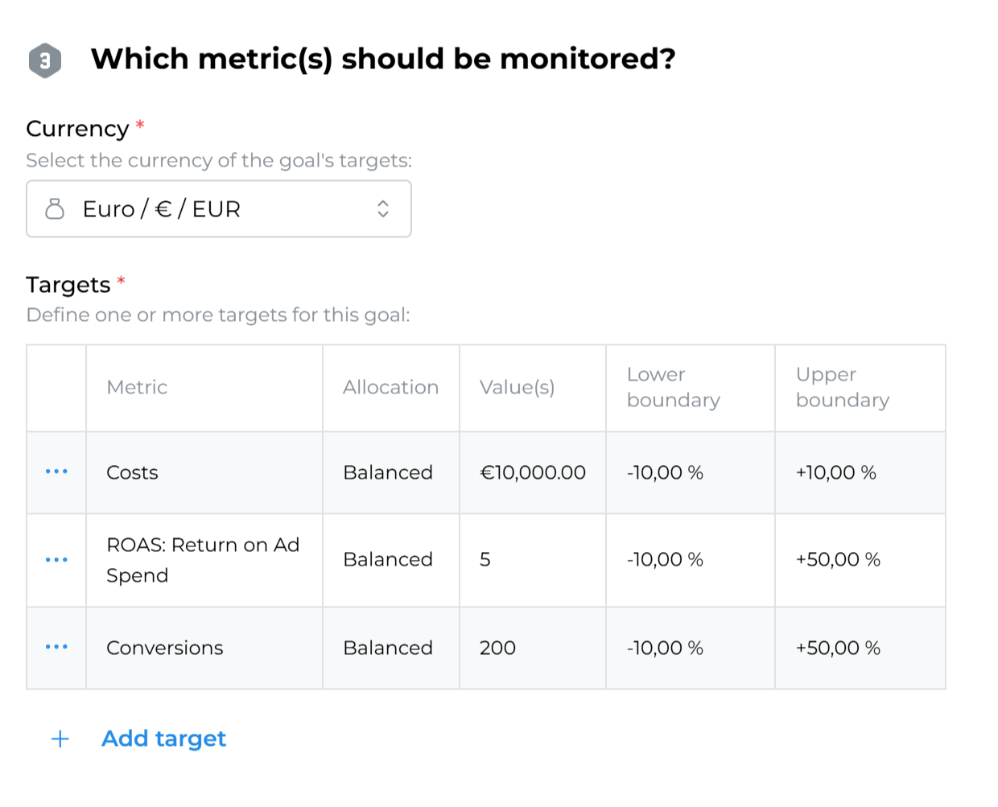Select the Costs metric cell

(133, 473)
